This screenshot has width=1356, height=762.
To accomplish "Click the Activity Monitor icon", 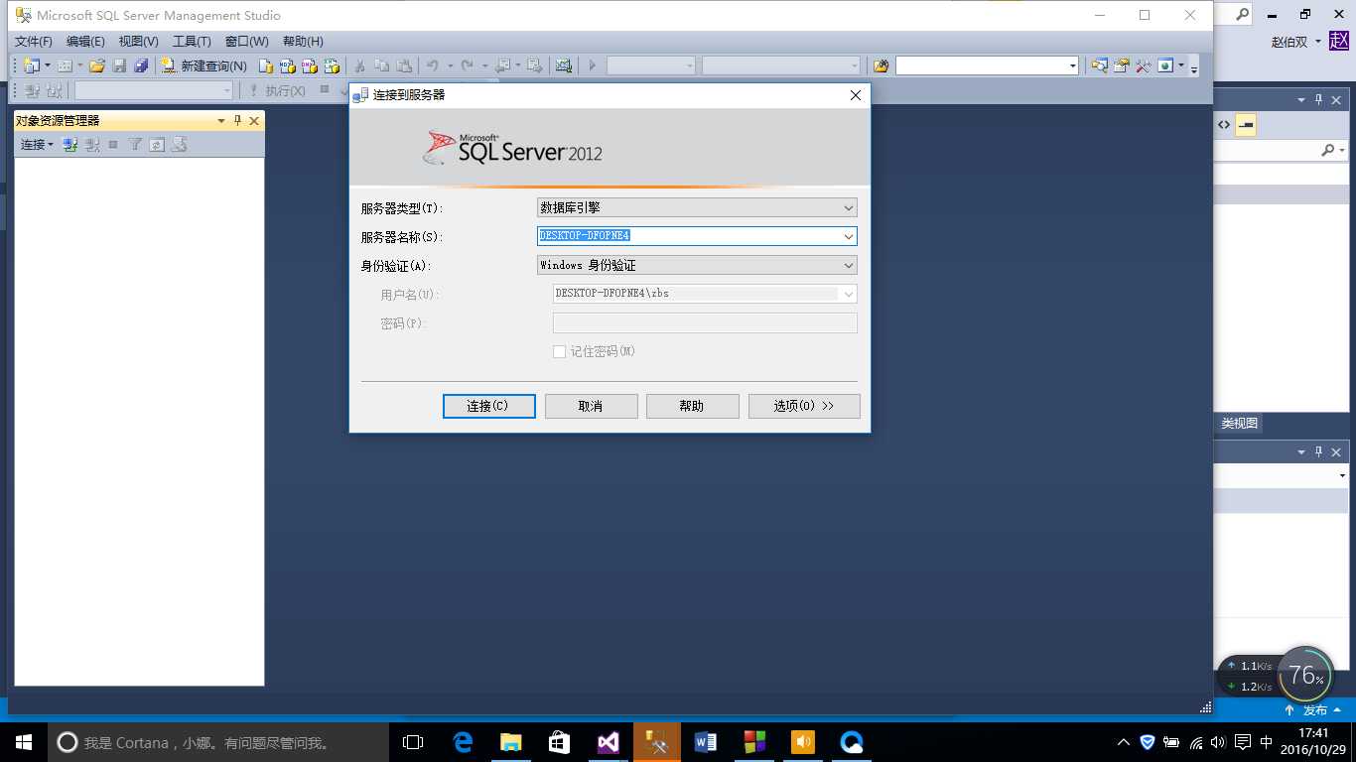I will point(564,65).
